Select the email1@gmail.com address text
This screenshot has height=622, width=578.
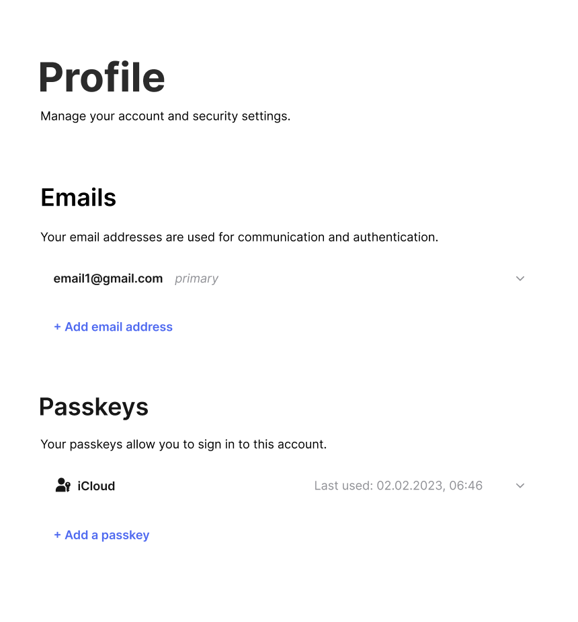108,278
